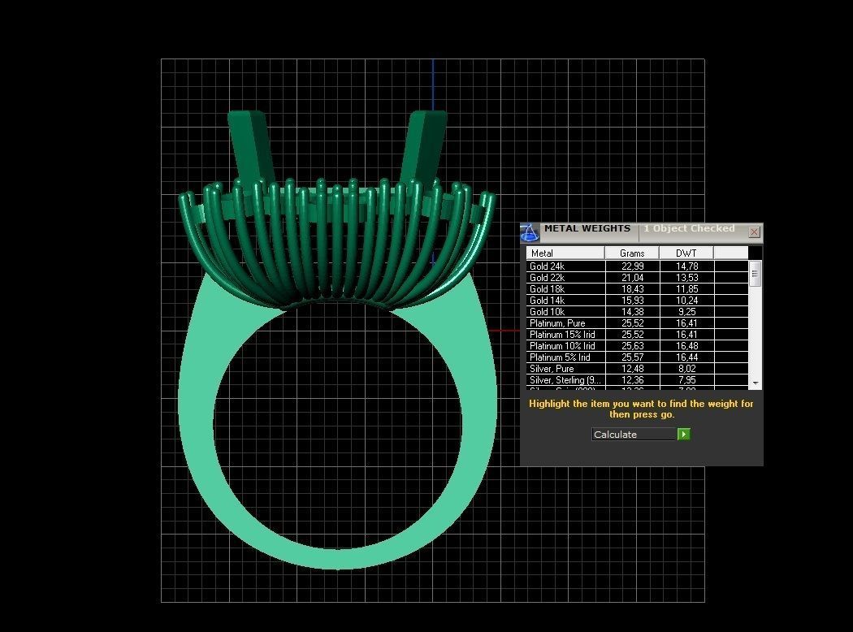853x632 pixels.
Task: Click the 7,95 DWT value
Action: pyautogui.click(x=687, y=380)
